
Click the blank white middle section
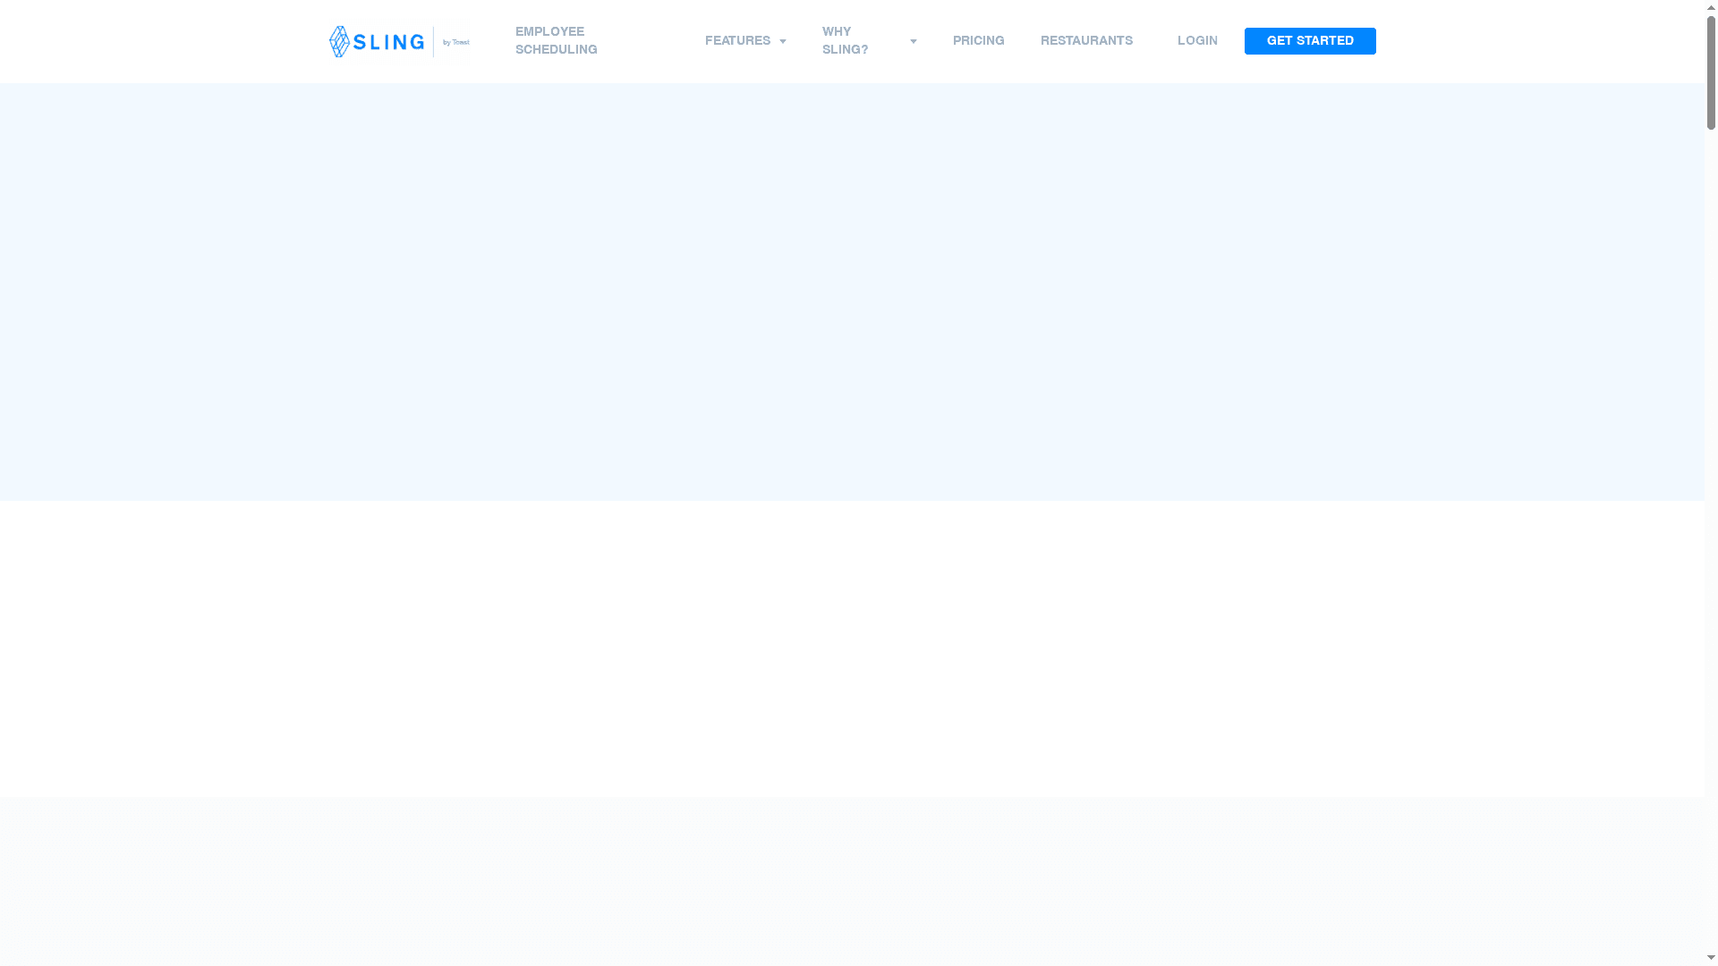pyautogui.click(x=850, y=648)
